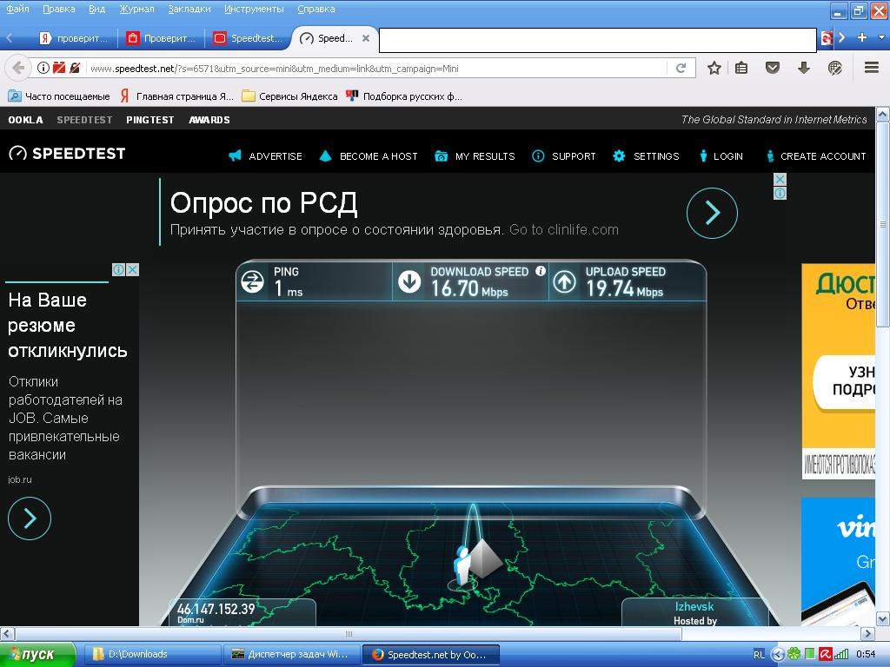
Task: Open the Закладки menu
Action: point(189,9)
